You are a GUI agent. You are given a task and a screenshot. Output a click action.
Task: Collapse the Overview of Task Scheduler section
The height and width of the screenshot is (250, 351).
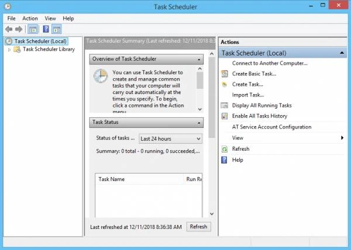click(199, 60)
